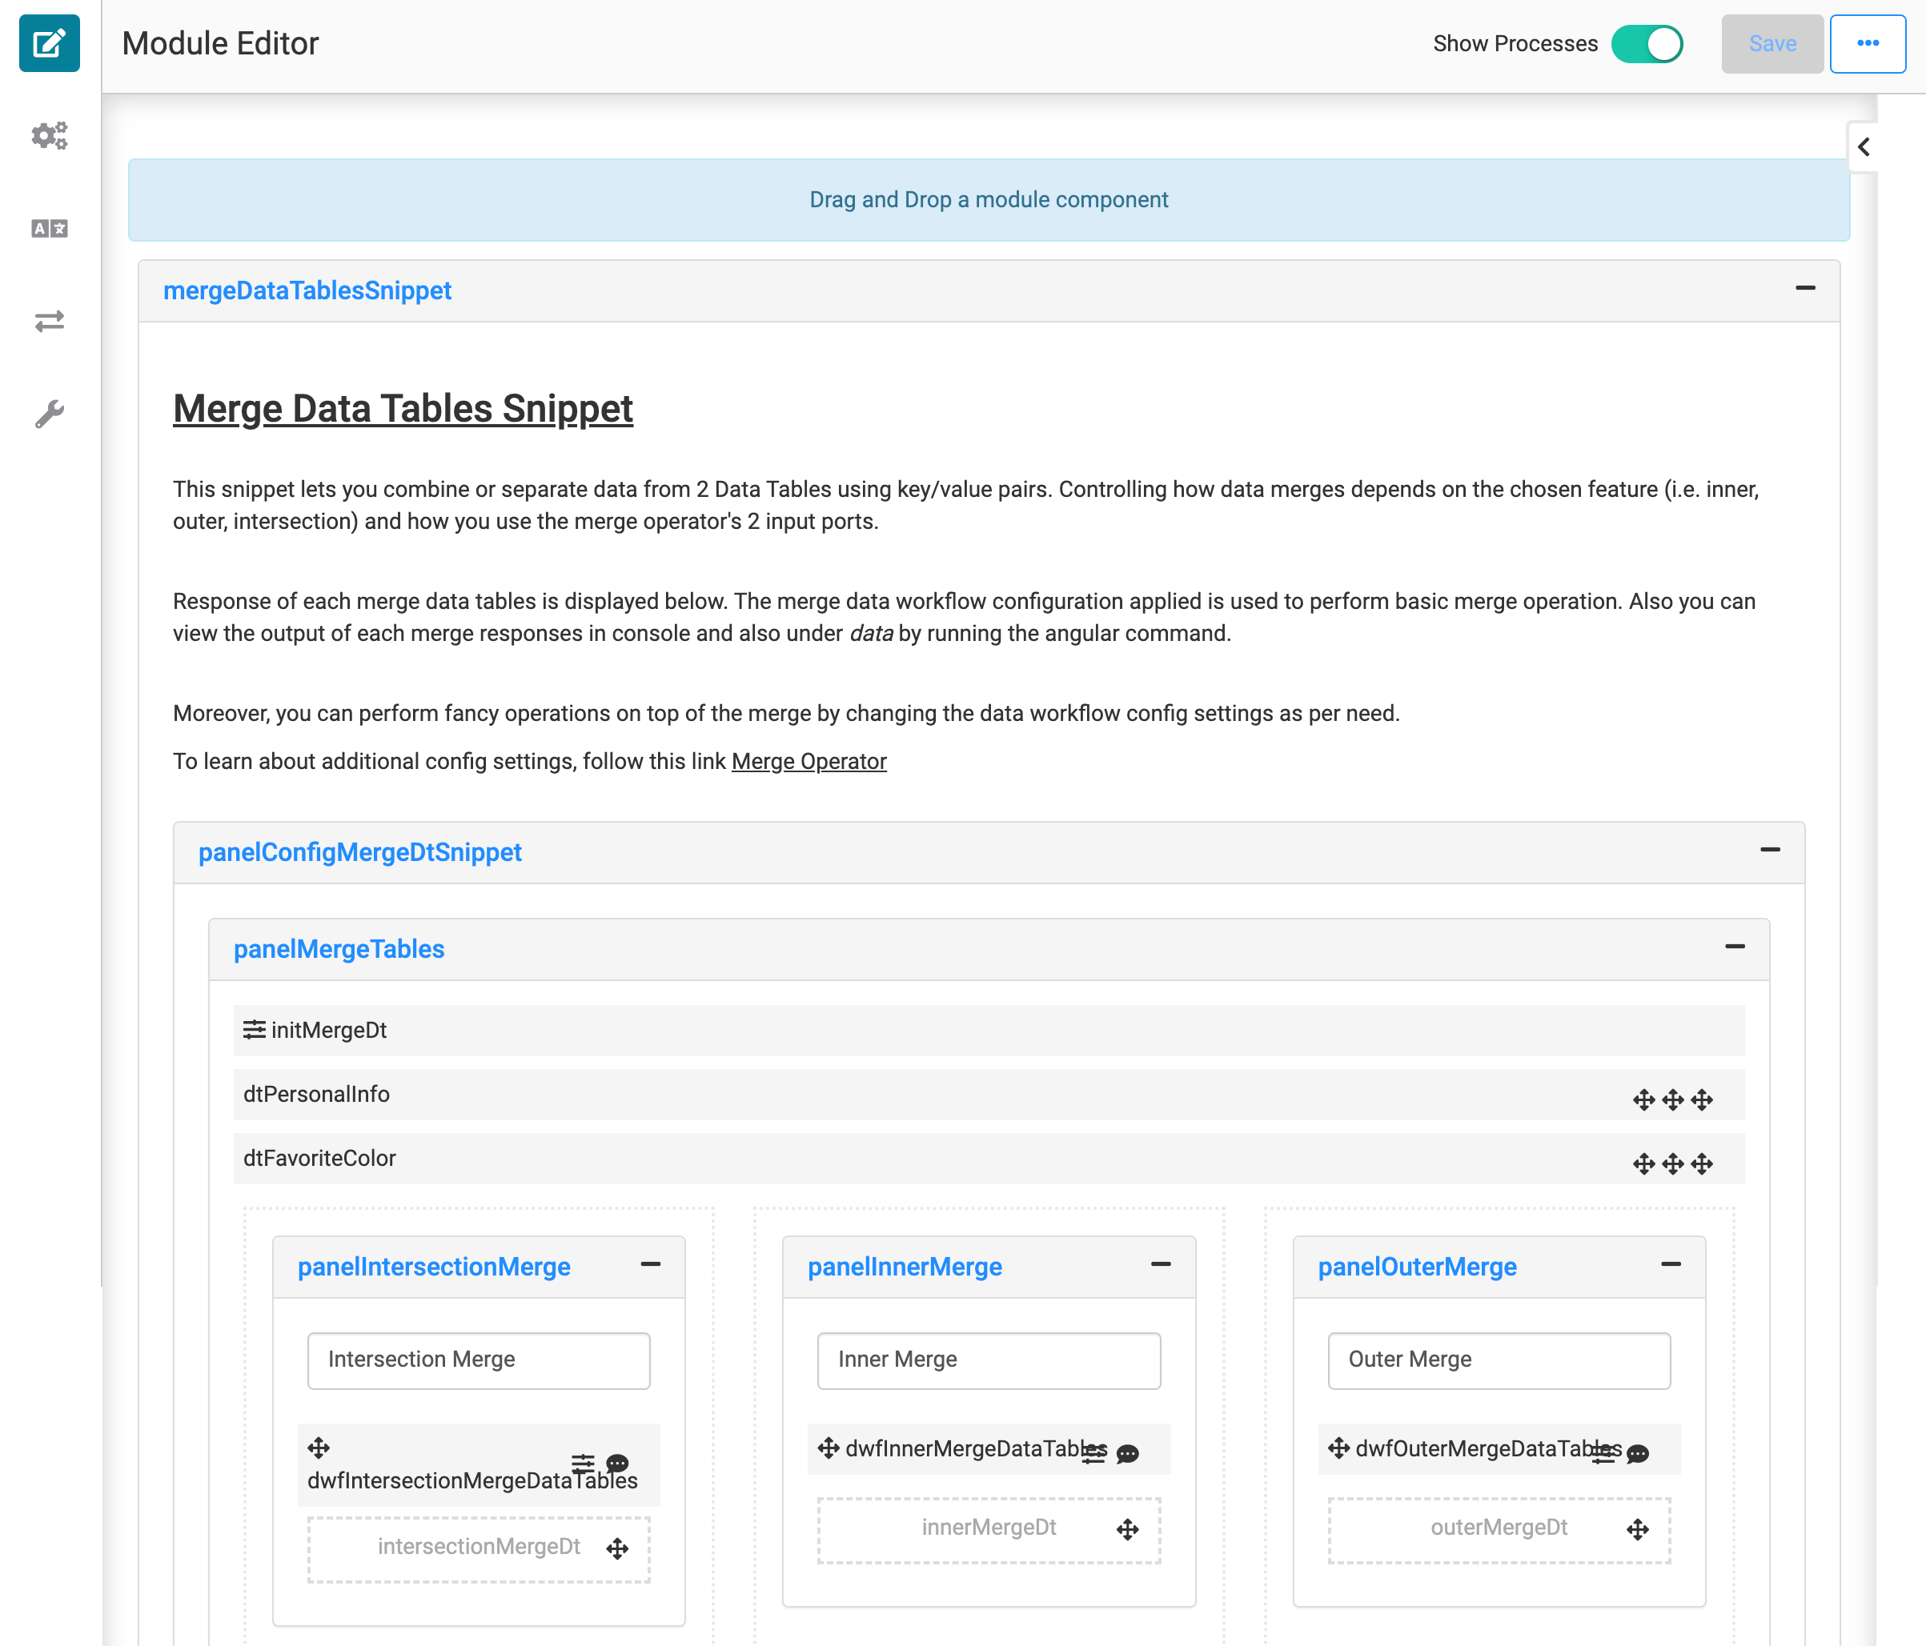Click second move icon in dtFavoriteColor row
The image size is (1926, 1646).
coord(1672,1163)
